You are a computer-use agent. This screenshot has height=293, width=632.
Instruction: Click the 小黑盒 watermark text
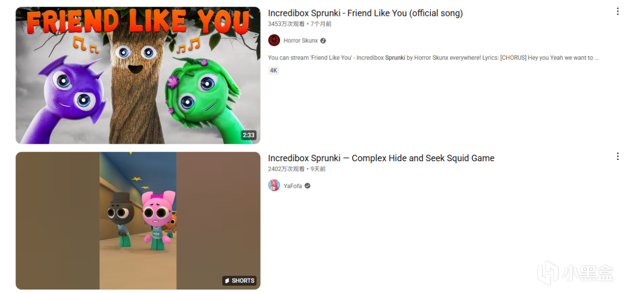[x=588, y=274]
